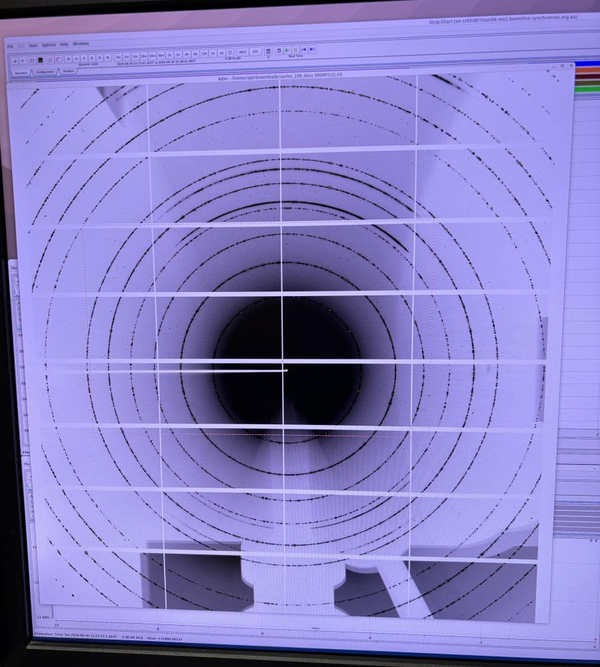Open the Help menu in Strip Chart
Viewport: 600px width, 667px height.
click(x=64, y=45)
